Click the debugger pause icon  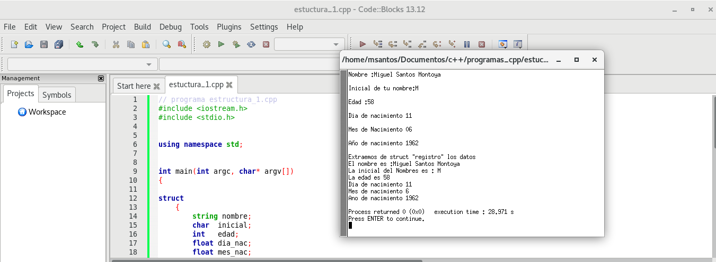coord(467,44)
